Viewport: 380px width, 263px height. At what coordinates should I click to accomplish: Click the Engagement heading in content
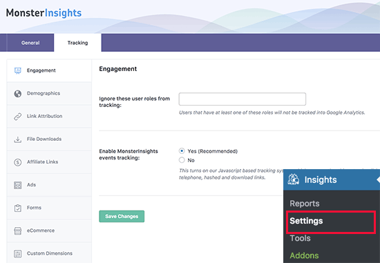pyautogui.click(x=118, y=69)
